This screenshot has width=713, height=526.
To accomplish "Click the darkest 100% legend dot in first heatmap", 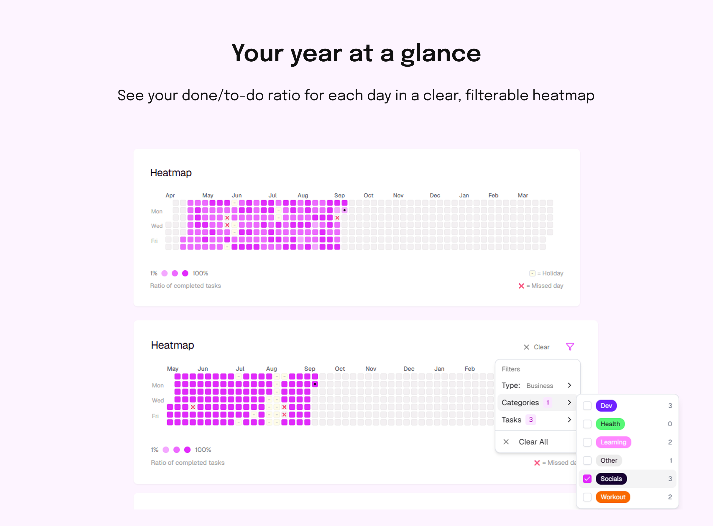I will click(x=185, y=273).
